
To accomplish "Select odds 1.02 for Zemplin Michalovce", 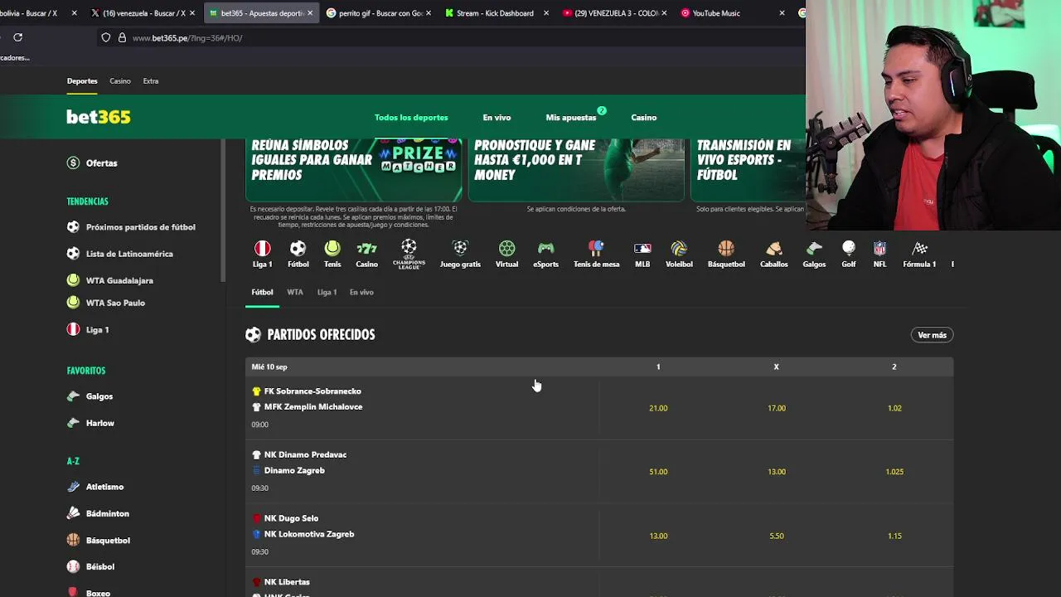I will tap(894, 408).
